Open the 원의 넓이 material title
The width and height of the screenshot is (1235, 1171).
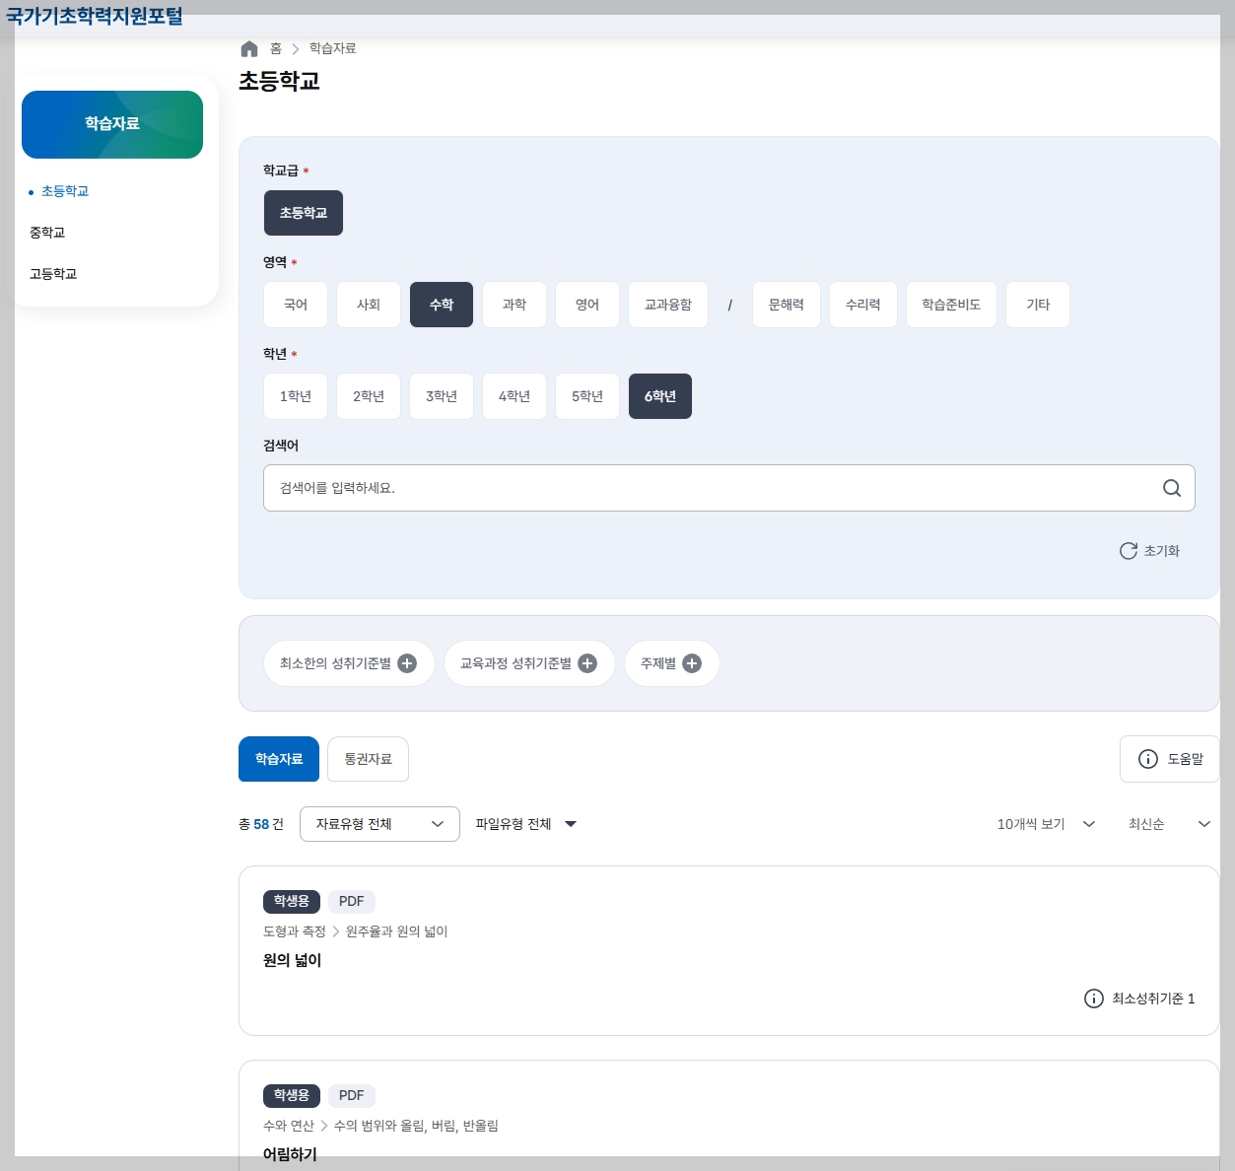[293, 960]
